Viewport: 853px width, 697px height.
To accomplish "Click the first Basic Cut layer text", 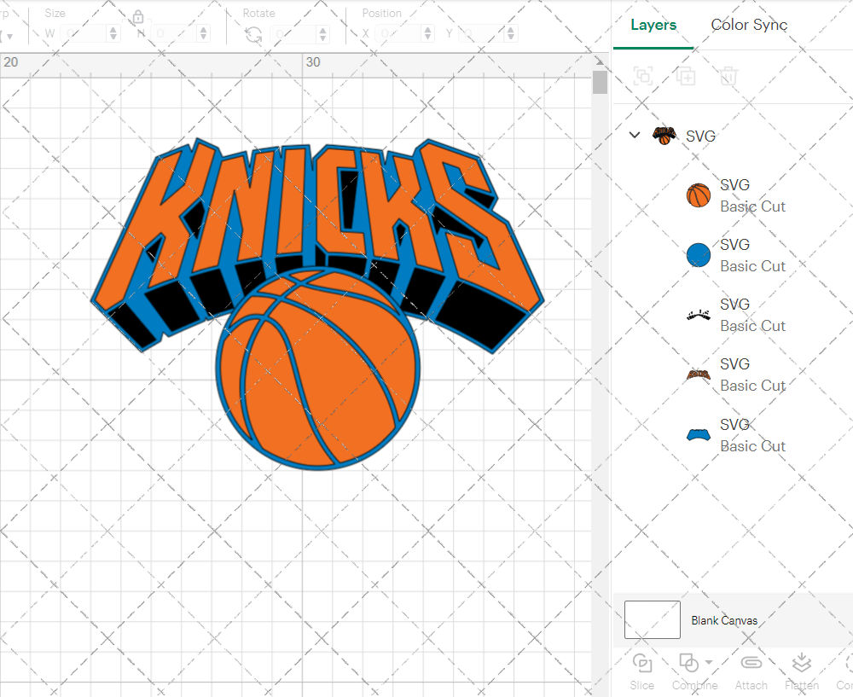I will pyautogui.click(x=753, y=206).
